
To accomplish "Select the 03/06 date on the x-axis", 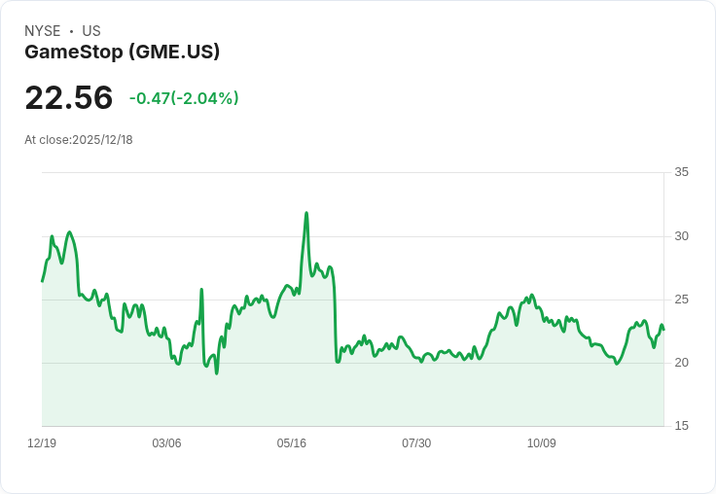I will [166, 443].
